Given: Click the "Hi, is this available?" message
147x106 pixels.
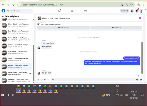Looking at the screenshot, I should [48, 43].
